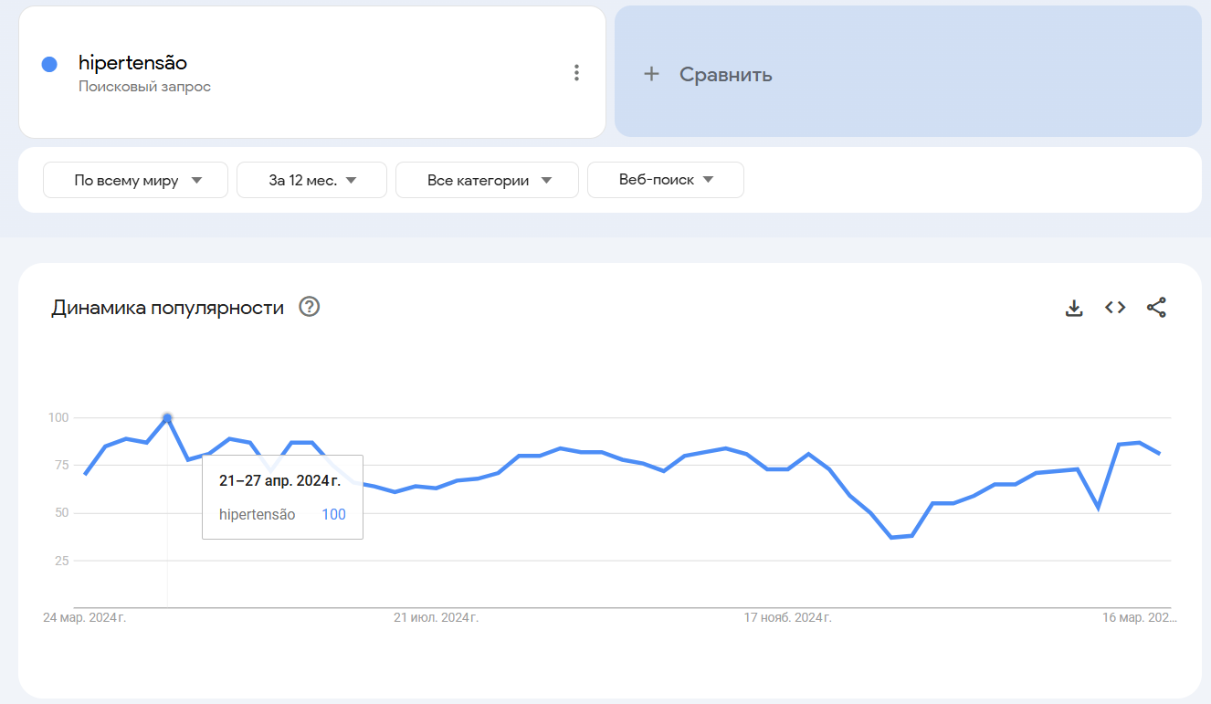Image resolution: width=1211 pixels, height=704 pixels.
Task: Click the y-axis label 25
Action: (61, 561)
